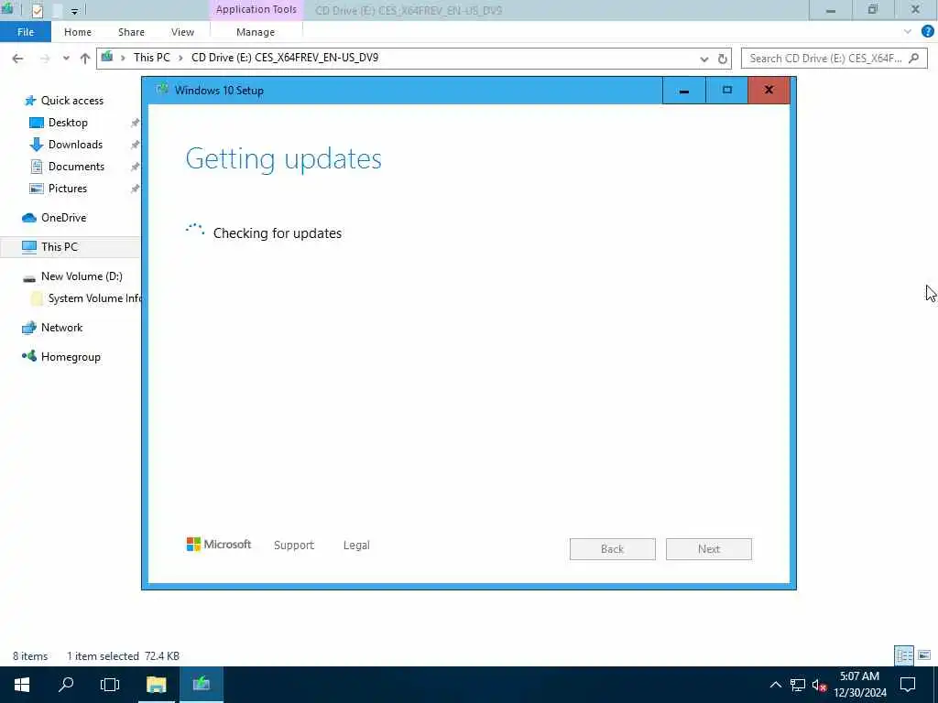Open the taskbar clock and date

[x=859, y=685]
